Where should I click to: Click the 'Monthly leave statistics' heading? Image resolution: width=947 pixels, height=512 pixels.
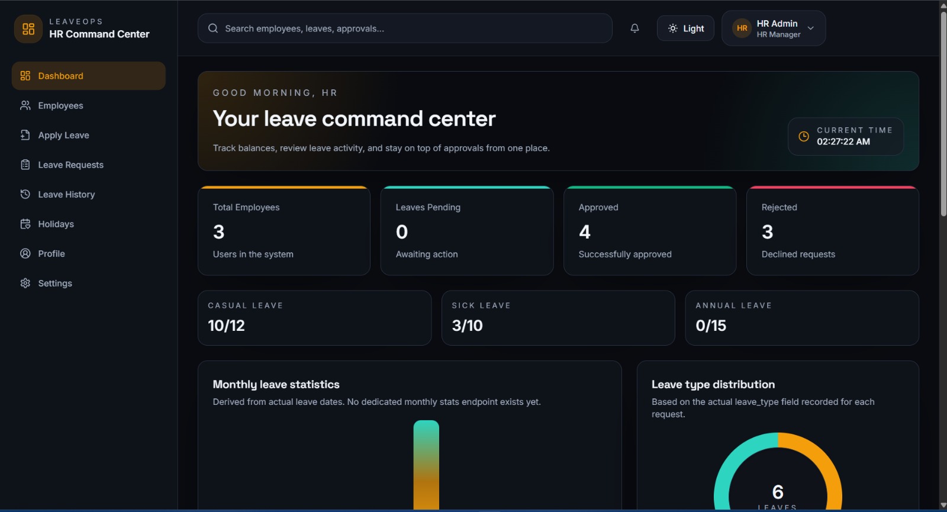pos(276,385)
